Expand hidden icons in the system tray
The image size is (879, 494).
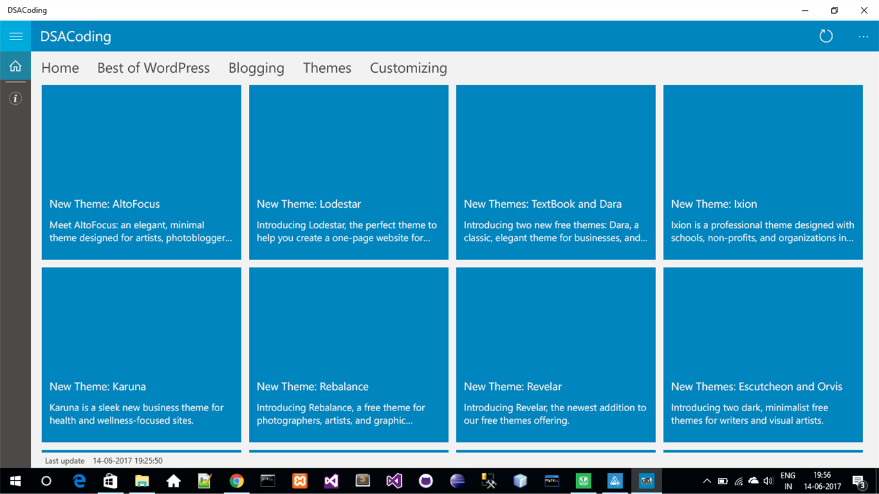pyautogui.click(x=706, y=481)
